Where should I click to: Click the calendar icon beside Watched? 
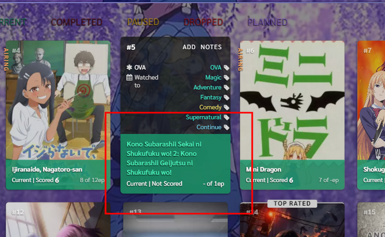click(129, 77)
